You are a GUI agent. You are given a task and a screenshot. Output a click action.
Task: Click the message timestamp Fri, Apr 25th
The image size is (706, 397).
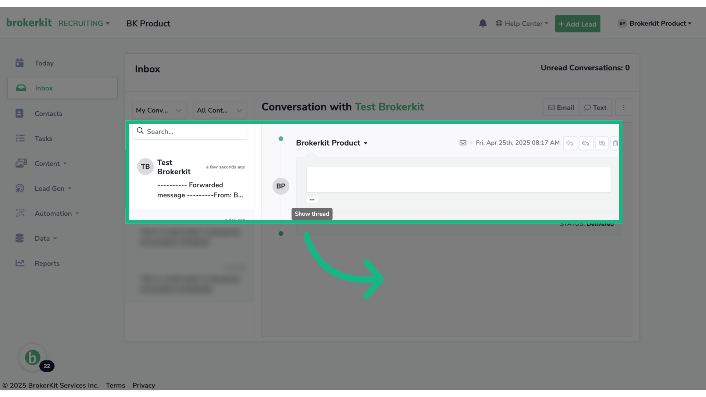517,143
